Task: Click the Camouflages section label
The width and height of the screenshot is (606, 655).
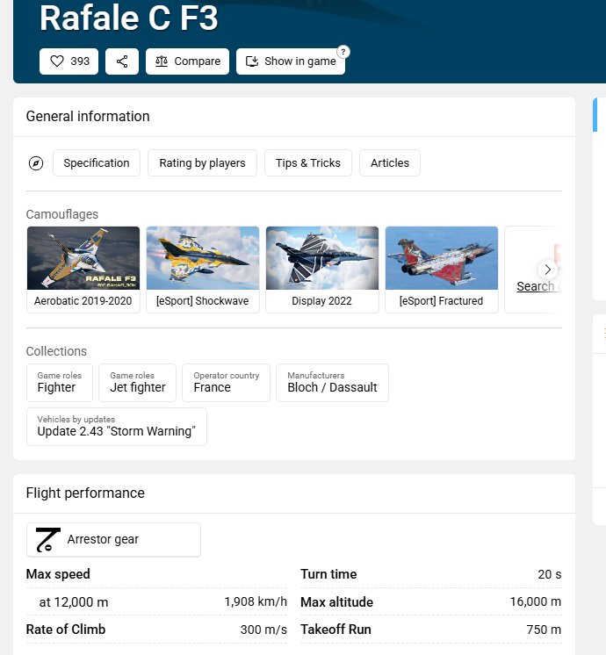Action: 62,214
